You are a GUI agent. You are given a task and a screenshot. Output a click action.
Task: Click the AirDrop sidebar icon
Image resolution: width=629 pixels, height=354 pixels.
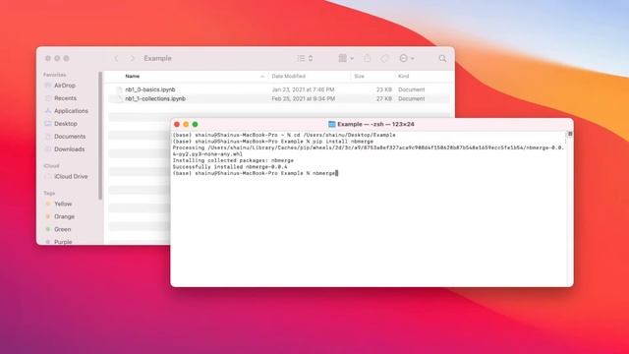point(48,86)
